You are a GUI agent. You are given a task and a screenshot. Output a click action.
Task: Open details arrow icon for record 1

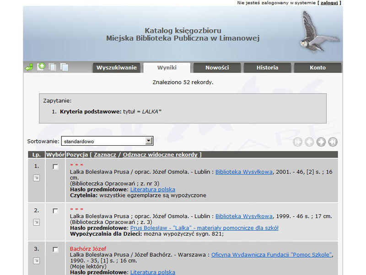[x=37, y=178]
